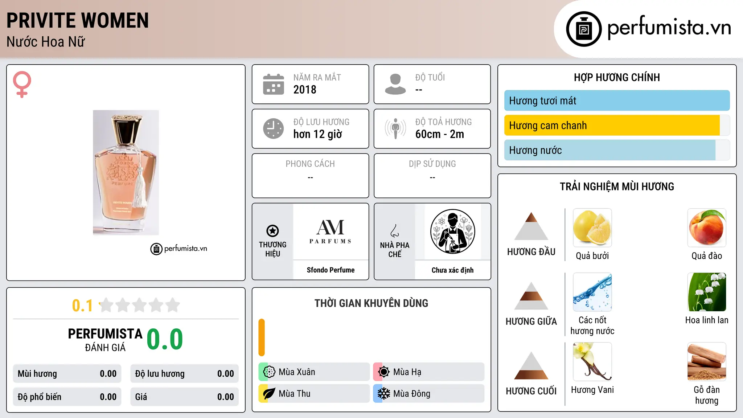Click the snowflake icon for Mùa Đông

tap(384, 394)
